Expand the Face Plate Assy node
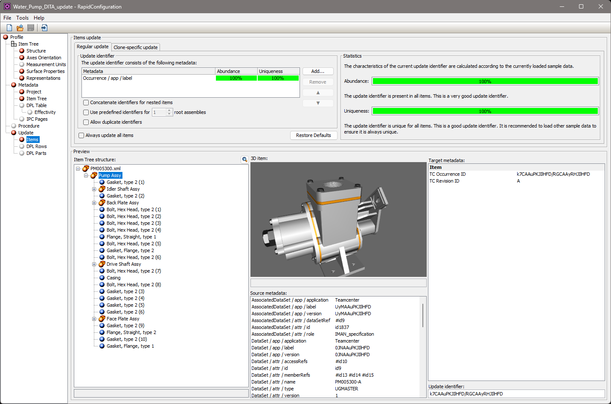Viewport: 611px width, 404px height. click(94, 319)
